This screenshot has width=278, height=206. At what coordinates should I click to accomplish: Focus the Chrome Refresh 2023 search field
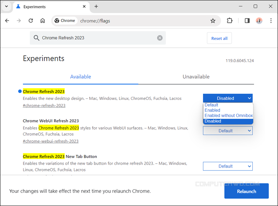(98, 38)
